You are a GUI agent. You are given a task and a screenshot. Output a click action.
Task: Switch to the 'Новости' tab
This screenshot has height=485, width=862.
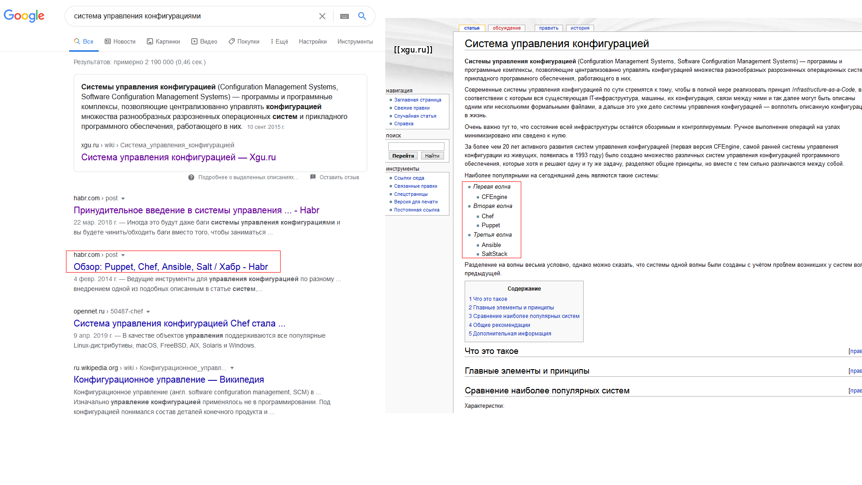pyautogui.click(x=120, y=41)
